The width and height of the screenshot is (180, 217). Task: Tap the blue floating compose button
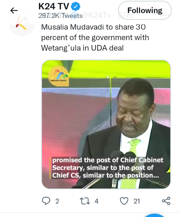coord(155,216)
